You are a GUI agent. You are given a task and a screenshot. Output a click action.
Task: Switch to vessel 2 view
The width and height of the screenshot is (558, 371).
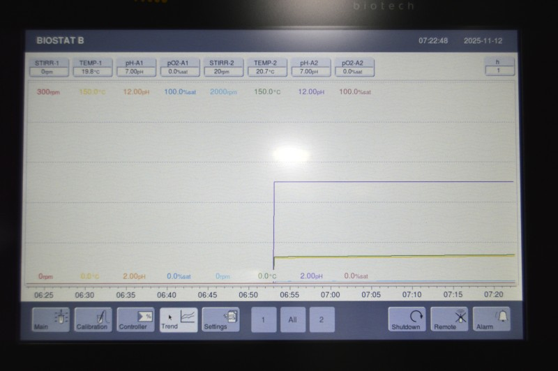322,319
